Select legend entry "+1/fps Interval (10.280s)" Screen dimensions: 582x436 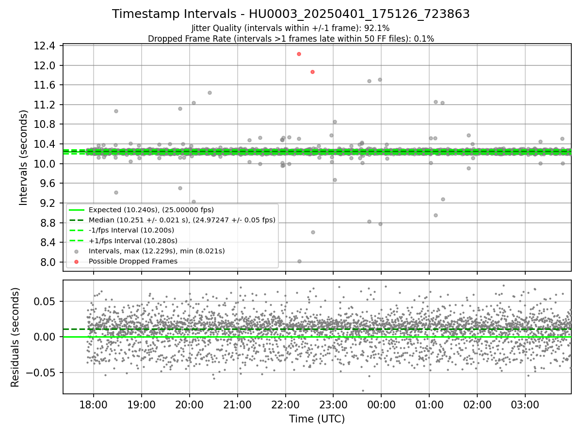click(133, 240)
